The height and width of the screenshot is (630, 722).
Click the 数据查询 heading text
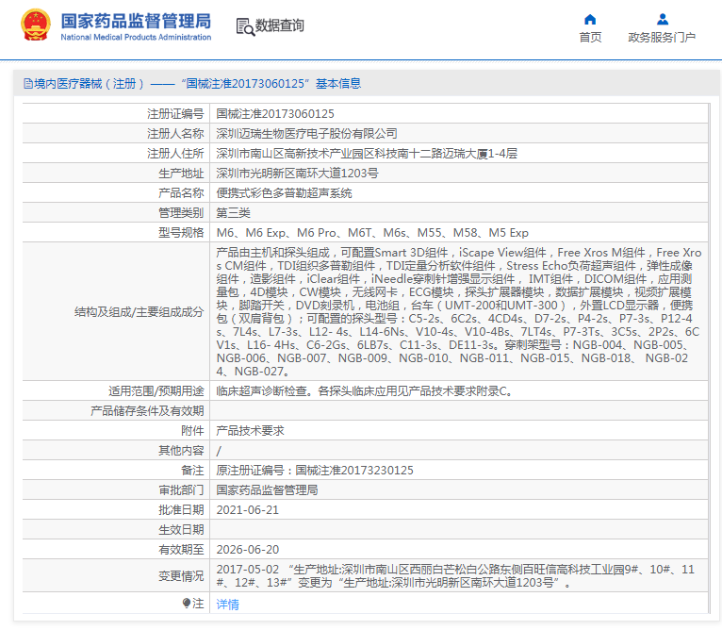click(280, 26)
